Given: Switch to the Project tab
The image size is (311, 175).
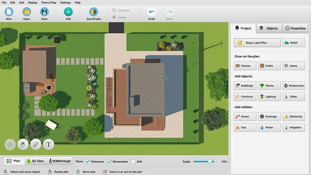Looking at the screenshot, I should 243,28.
